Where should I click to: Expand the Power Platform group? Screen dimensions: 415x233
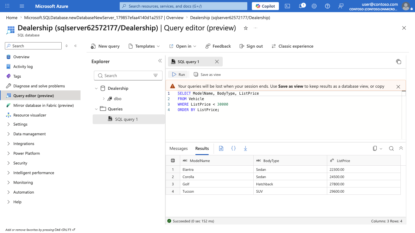(x=9, y=153)
